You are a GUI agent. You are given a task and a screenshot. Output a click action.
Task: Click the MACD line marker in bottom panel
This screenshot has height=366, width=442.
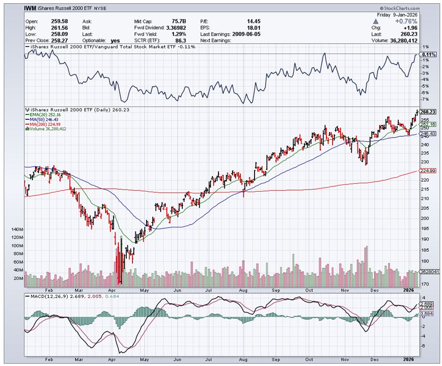point(28,297)
